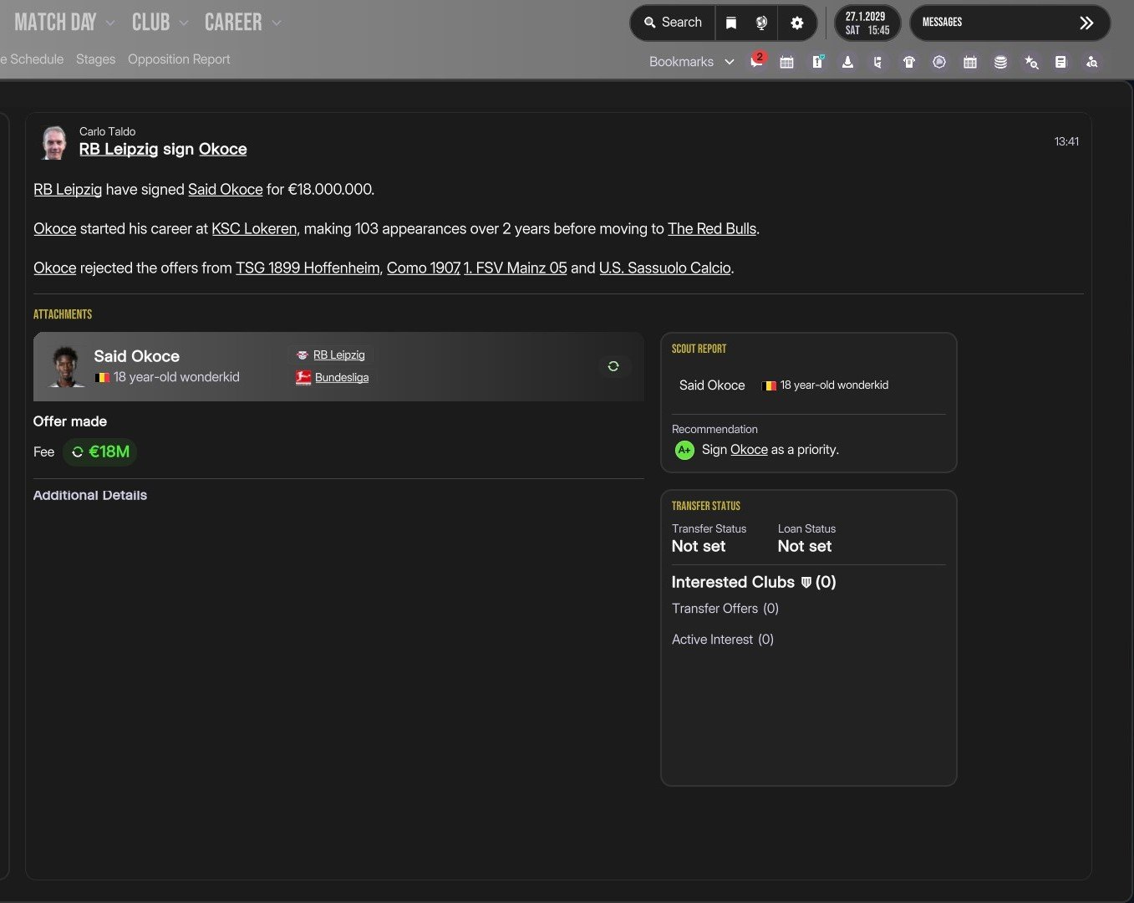Open RB Leipzig link in headline

pyautogui.click(x=119, y=149)
